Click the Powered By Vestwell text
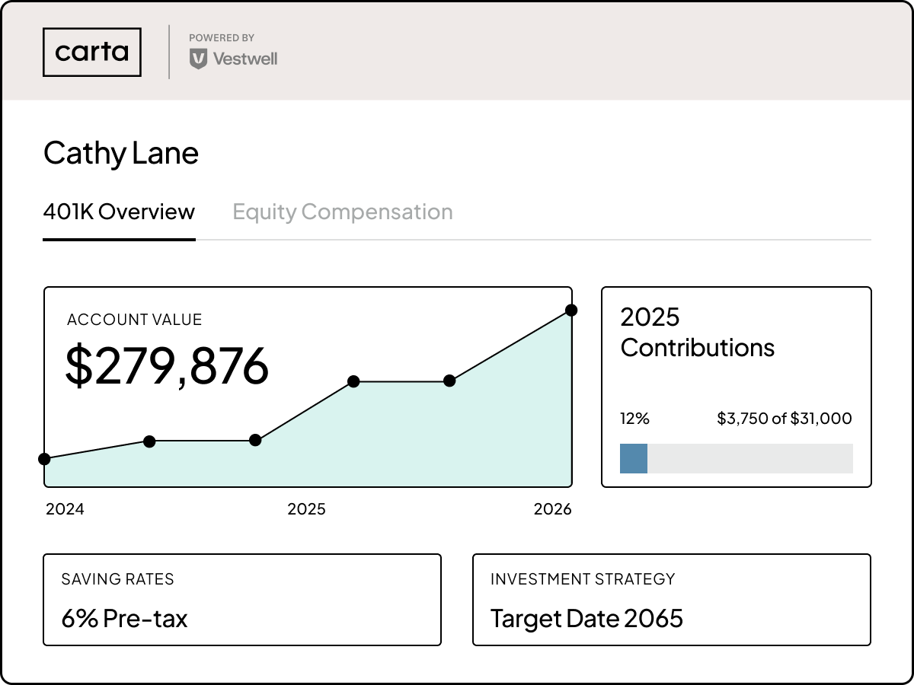This screenshot has height=685, width=914. [x=220, y=37]
